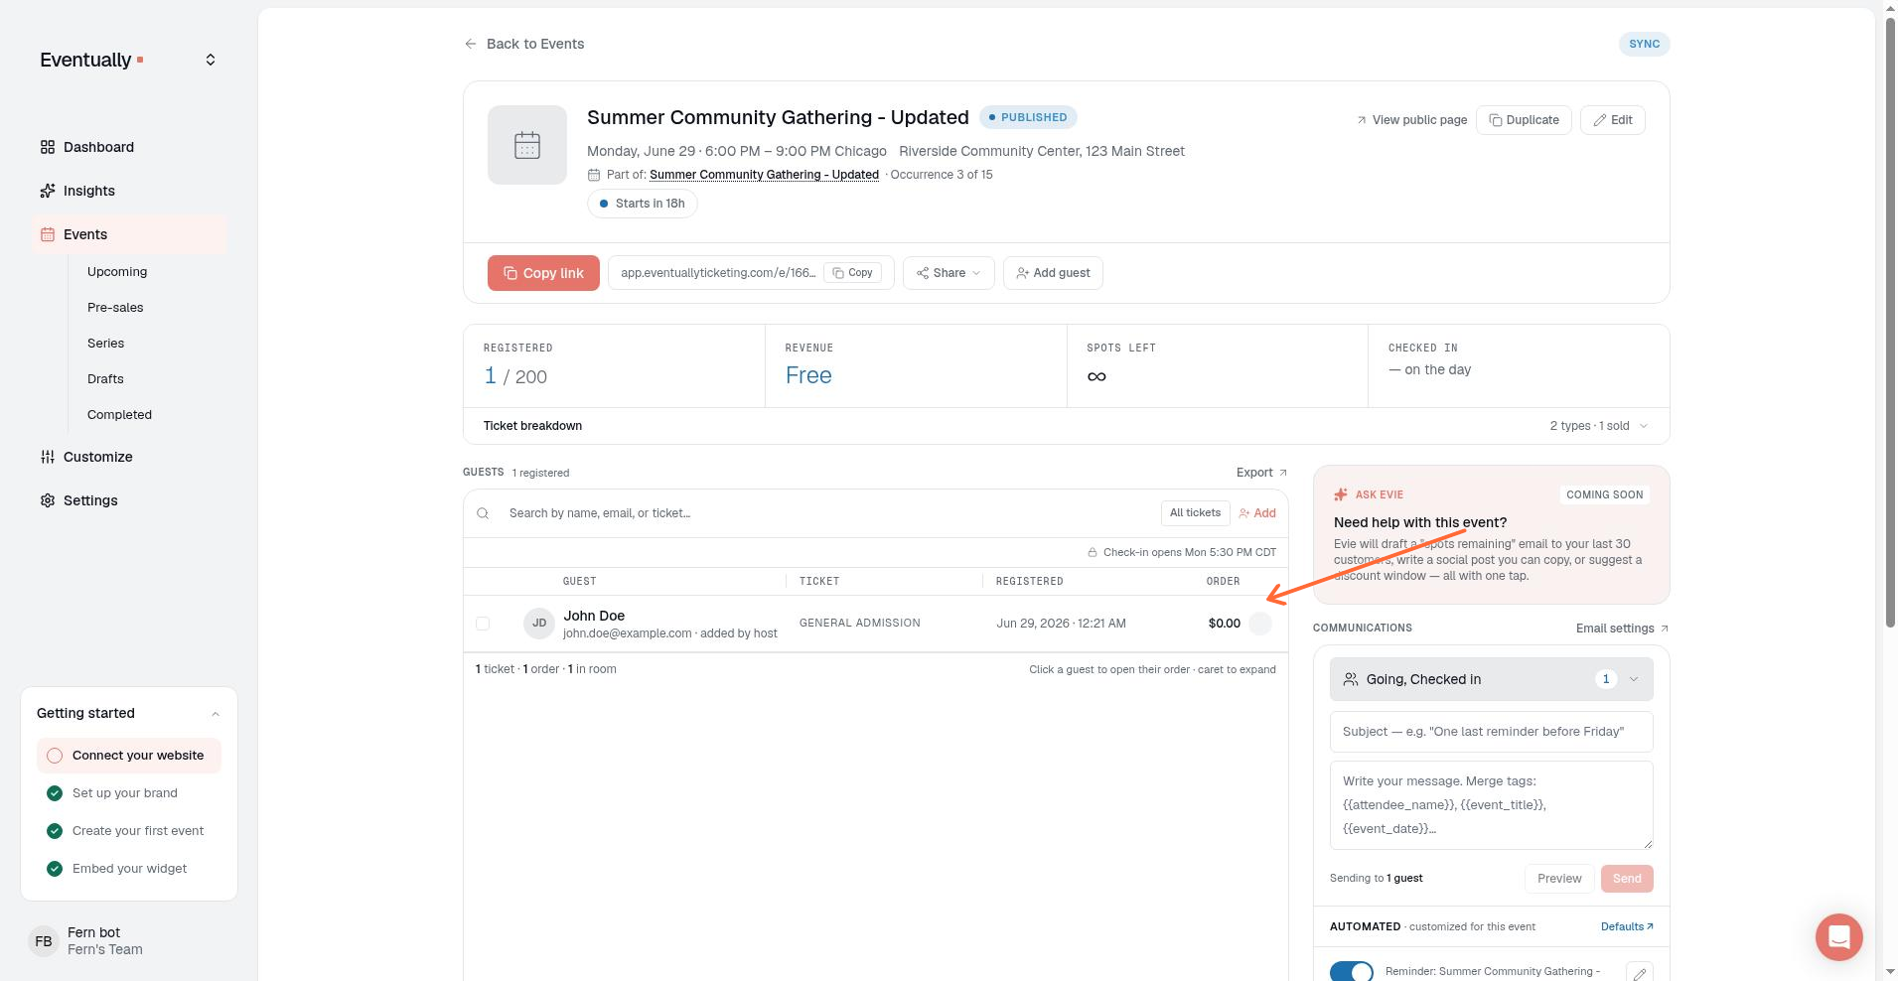Open the series link Summer Community Gathering - Updated
Screen dimensions: 1898x981
coord(764,175)
